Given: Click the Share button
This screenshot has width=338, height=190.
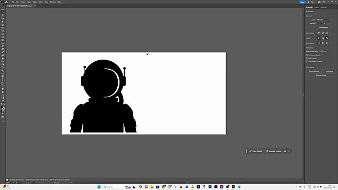Looking at the screenshot, I should click(x=303, y=2).
